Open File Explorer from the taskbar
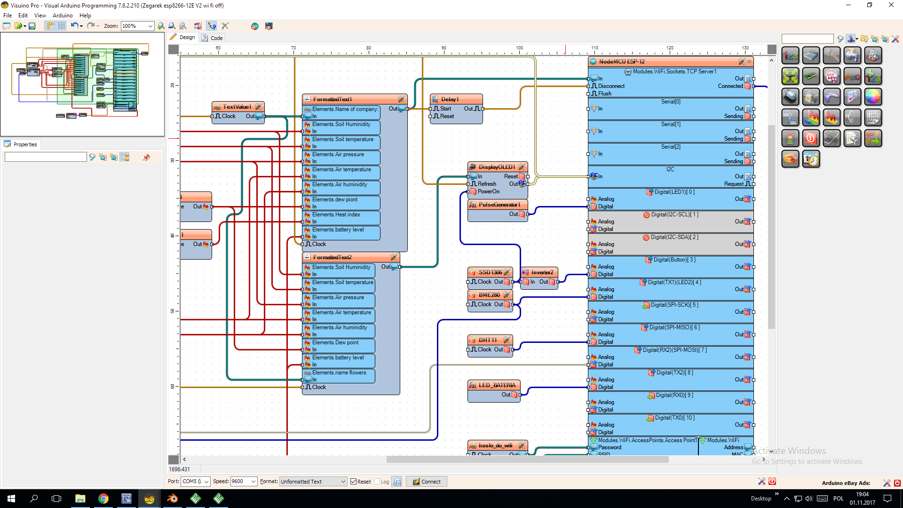The image size is (903, 508). click(80, 499)
